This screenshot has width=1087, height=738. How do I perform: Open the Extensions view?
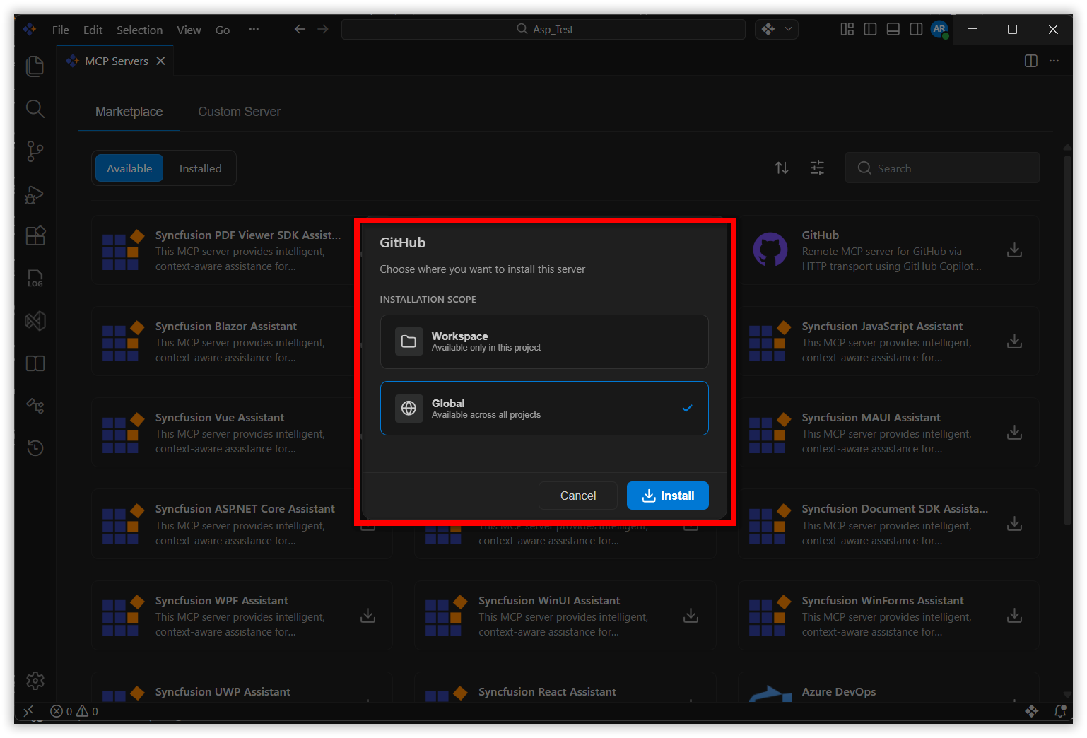click(35, 235)
